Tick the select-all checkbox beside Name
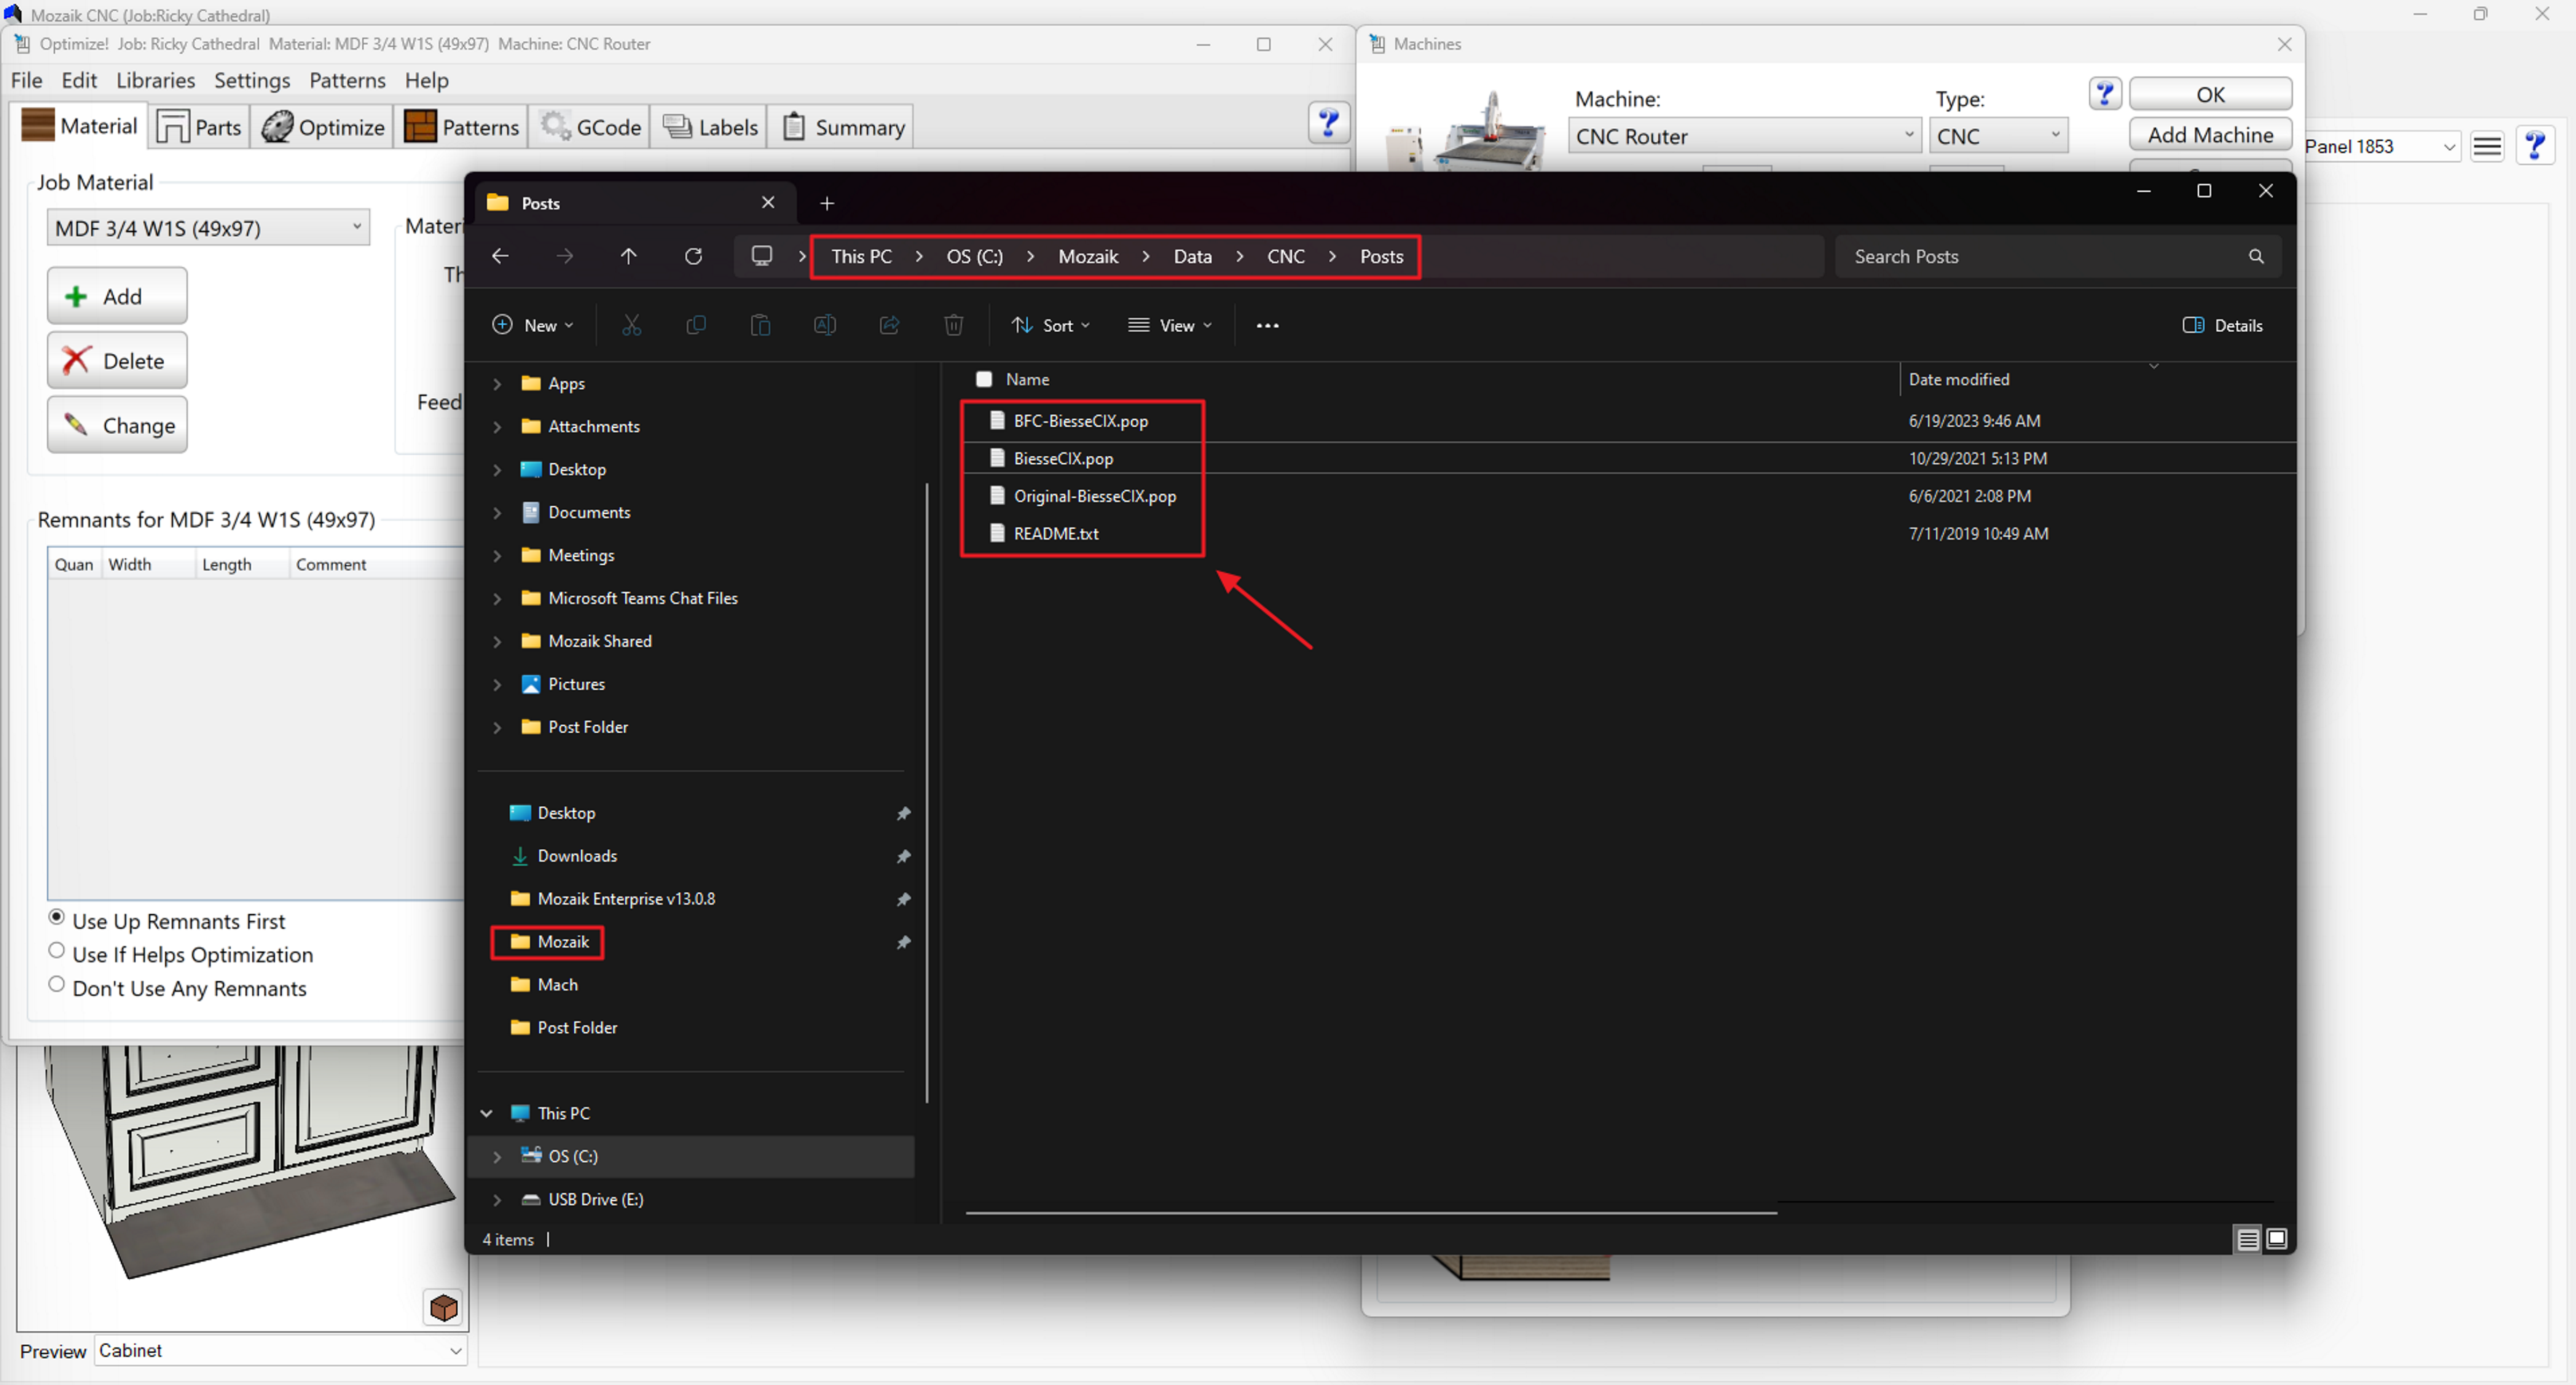Image resolution: width=2576 pixels, height=1385 pixels. click(984, 379)
